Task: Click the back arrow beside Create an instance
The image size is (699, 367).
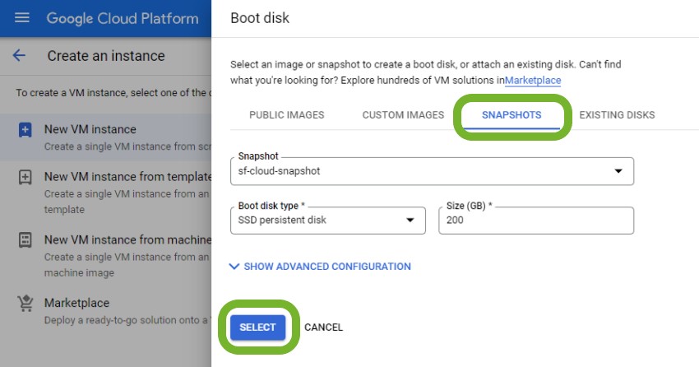Action: coord(20,56)
